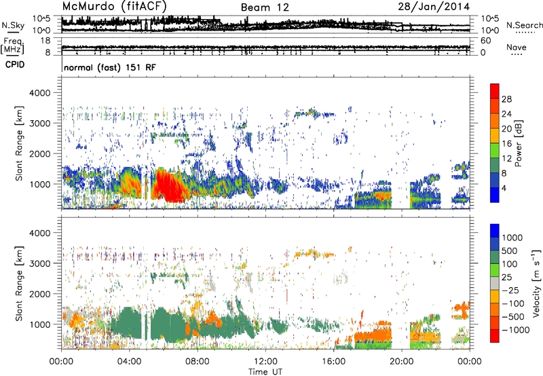
Task: Select the dark green 100–500 Velocity segment
Action: (x=495, y=257)
